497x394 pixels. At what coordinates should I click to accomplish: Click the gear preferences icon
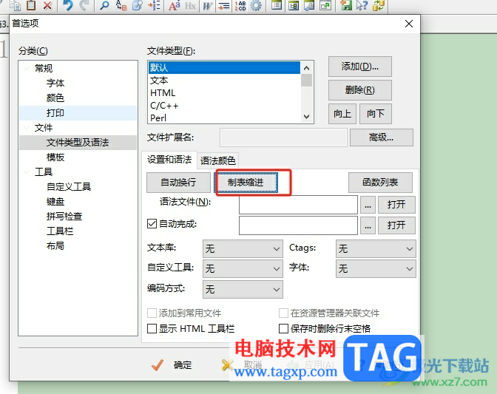pos(256,5)
